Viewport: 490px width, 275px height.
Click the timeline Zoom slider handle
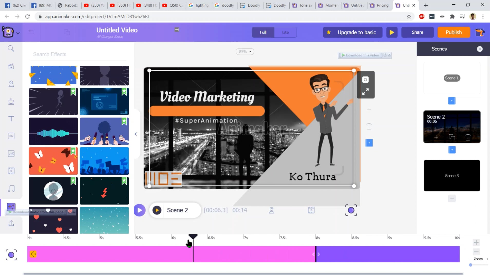(x=470, y=265)
